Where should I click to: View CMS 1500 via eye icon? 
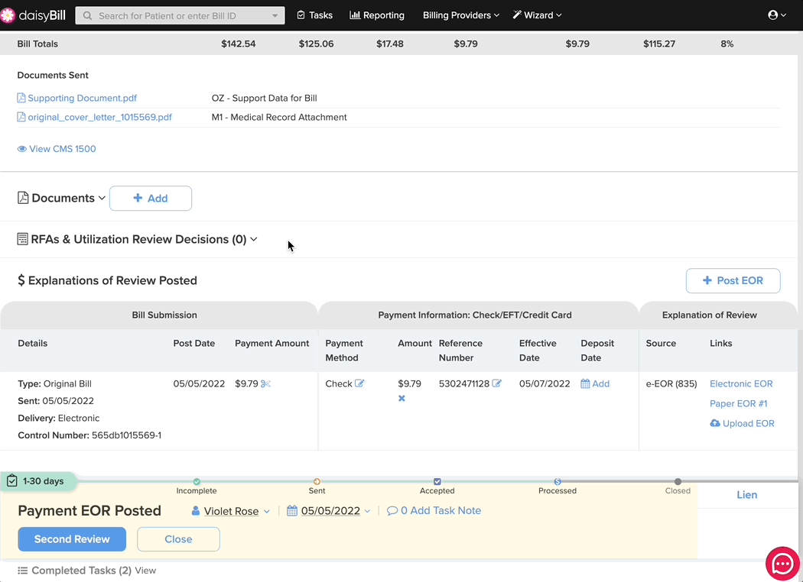click(22, 149)
